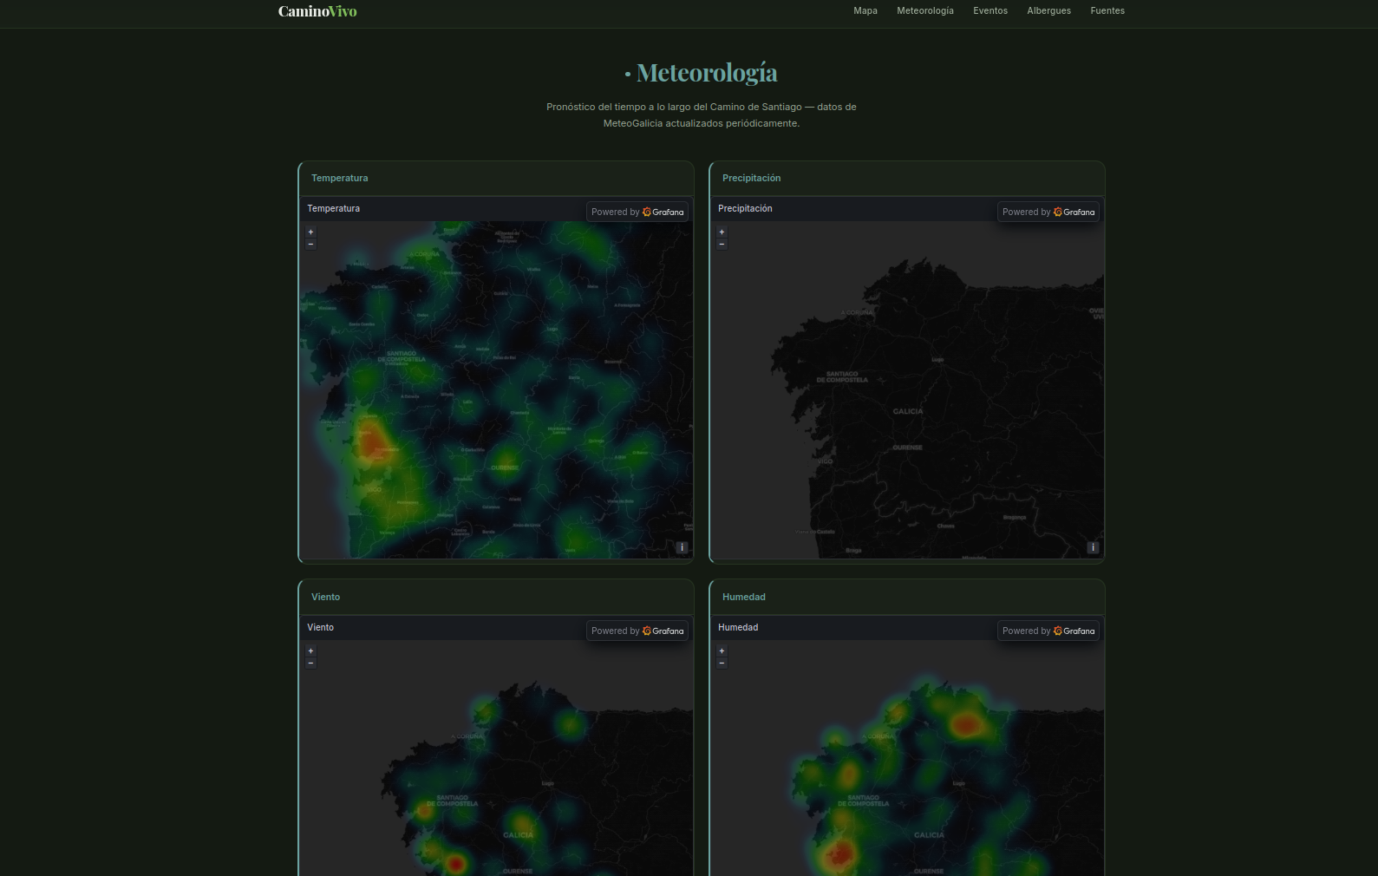Click Powered by Grafana on Temperatura panel

point(637,212)
